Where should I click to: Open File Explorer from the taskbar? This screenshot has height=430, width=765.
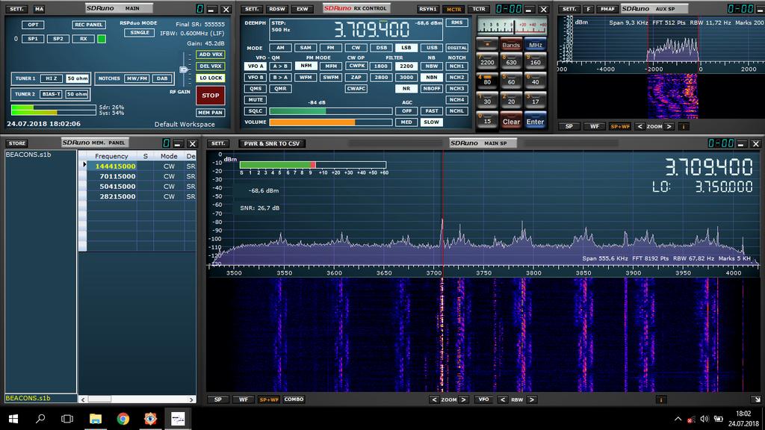[95, 418]
